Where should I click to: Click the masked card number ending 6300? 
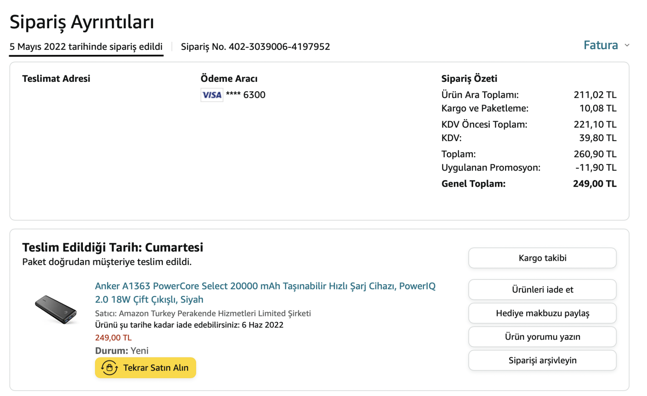coord(245,95)
